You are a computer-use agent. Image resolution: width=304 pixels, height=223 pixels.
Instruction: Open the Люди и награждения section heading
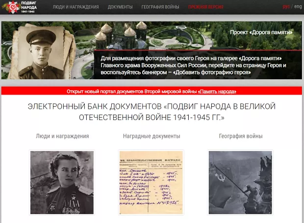coord(62,136)
